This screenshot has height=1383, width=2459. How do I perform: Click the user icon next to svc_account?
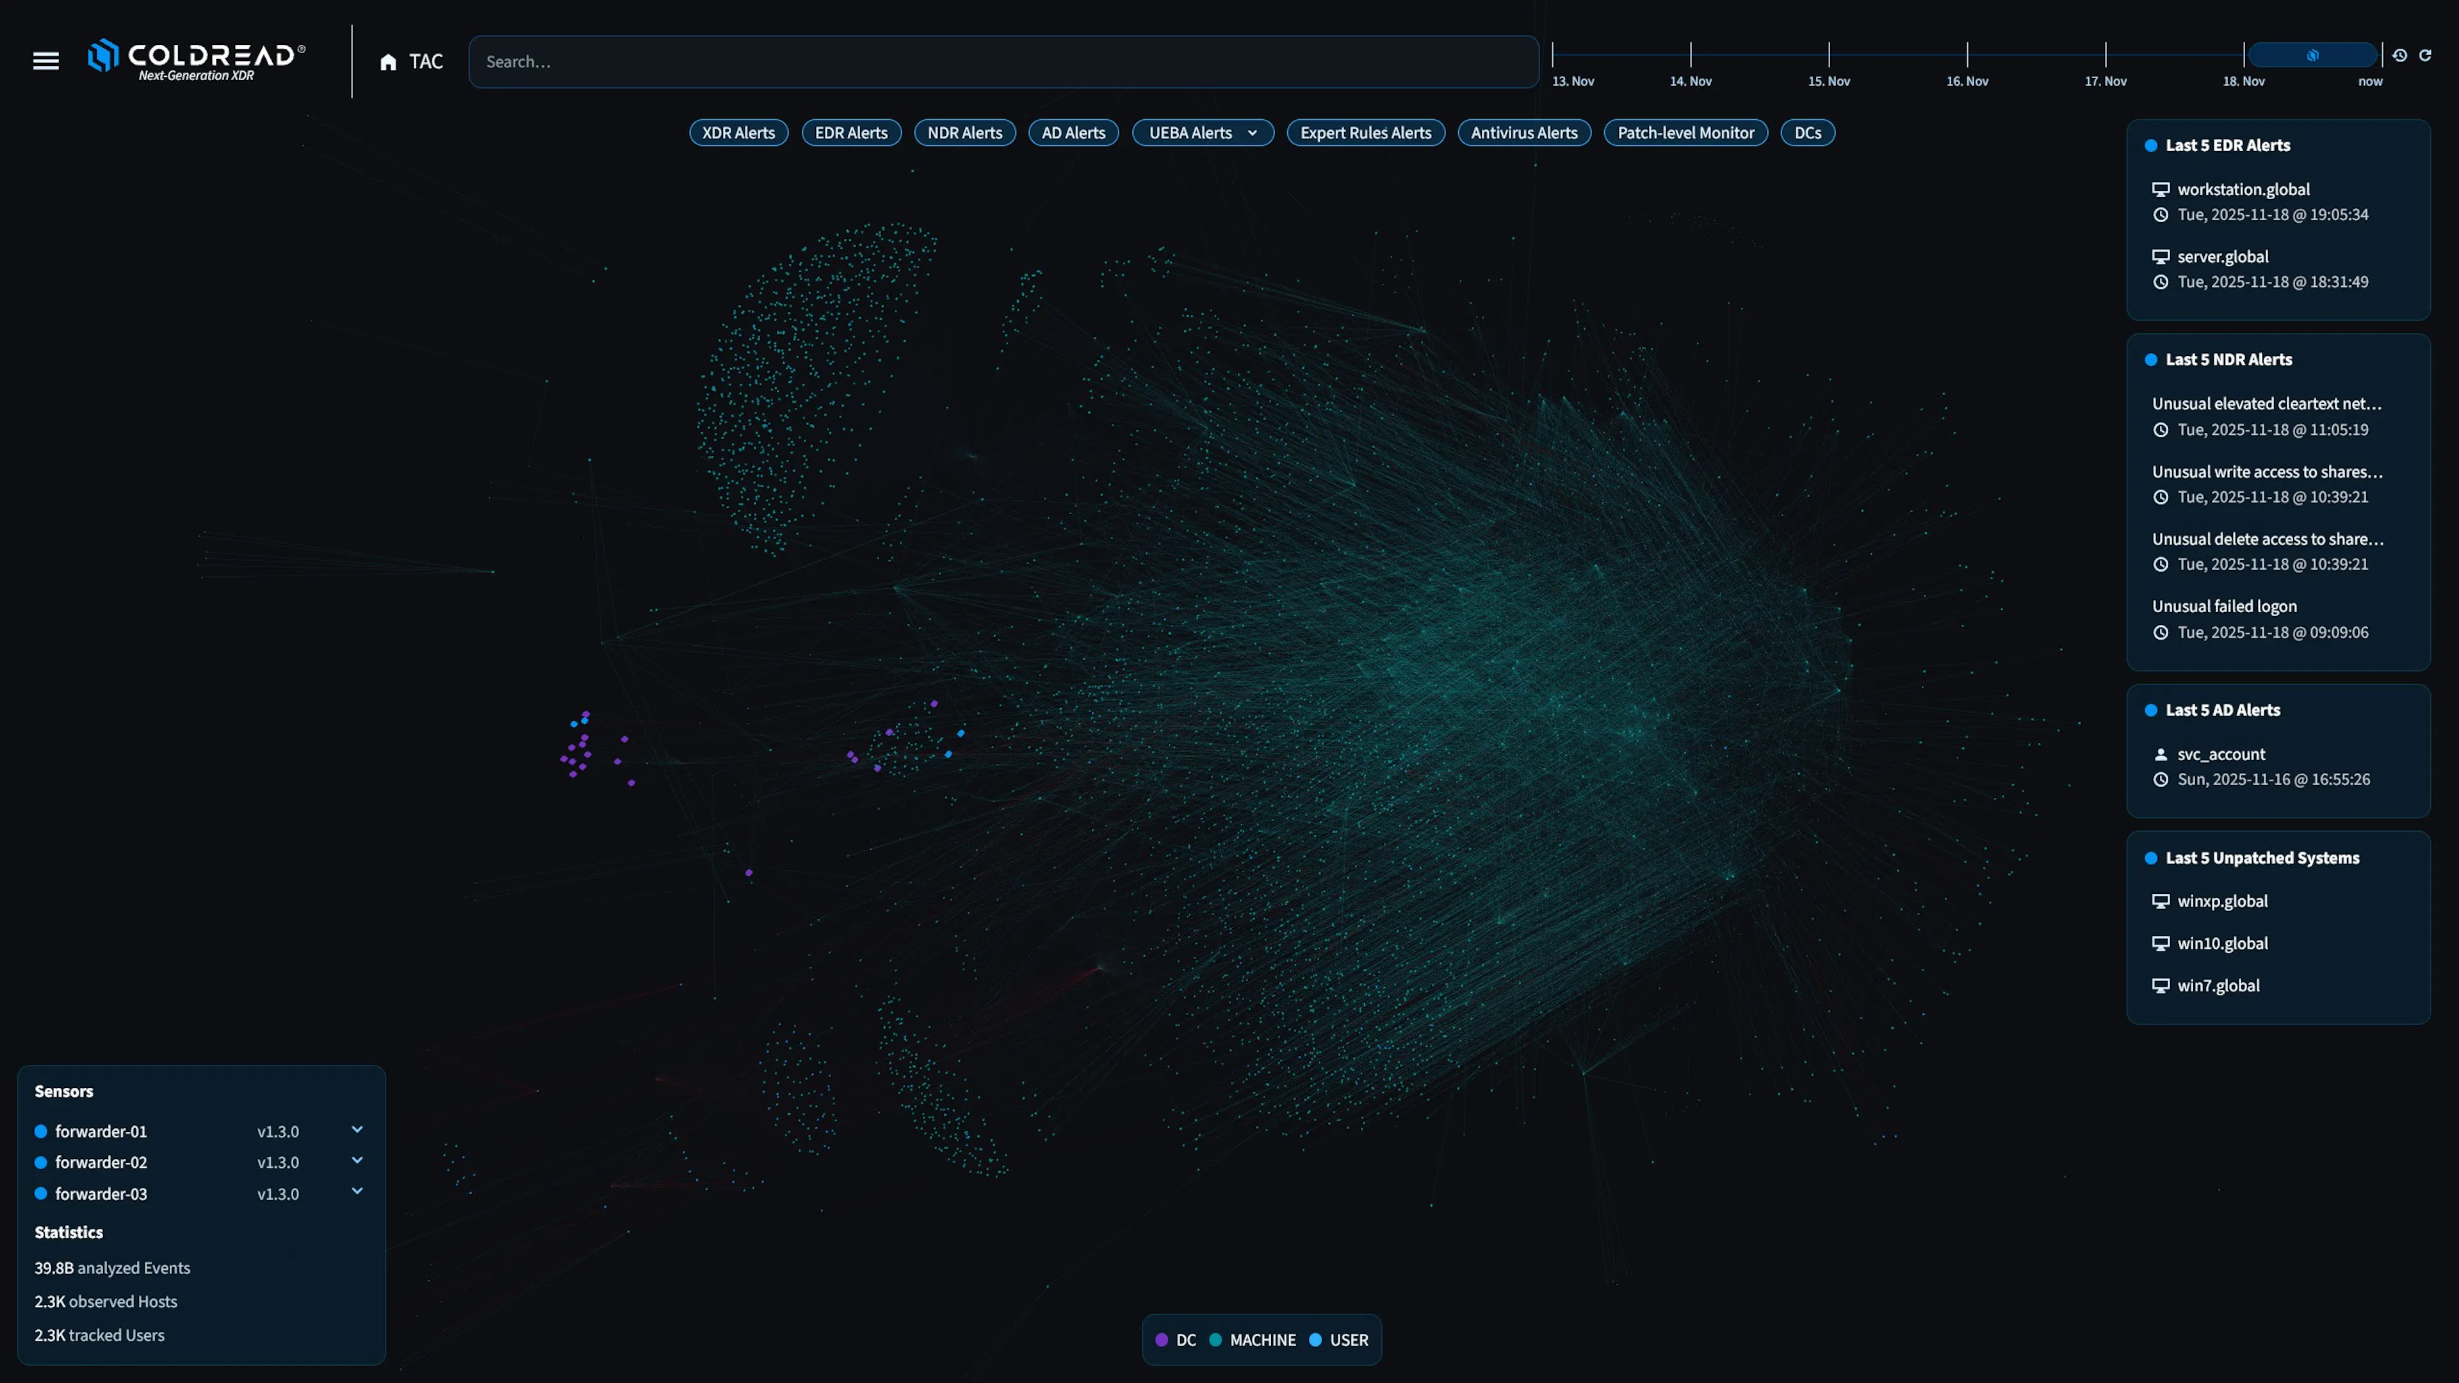click(2160, 754)
